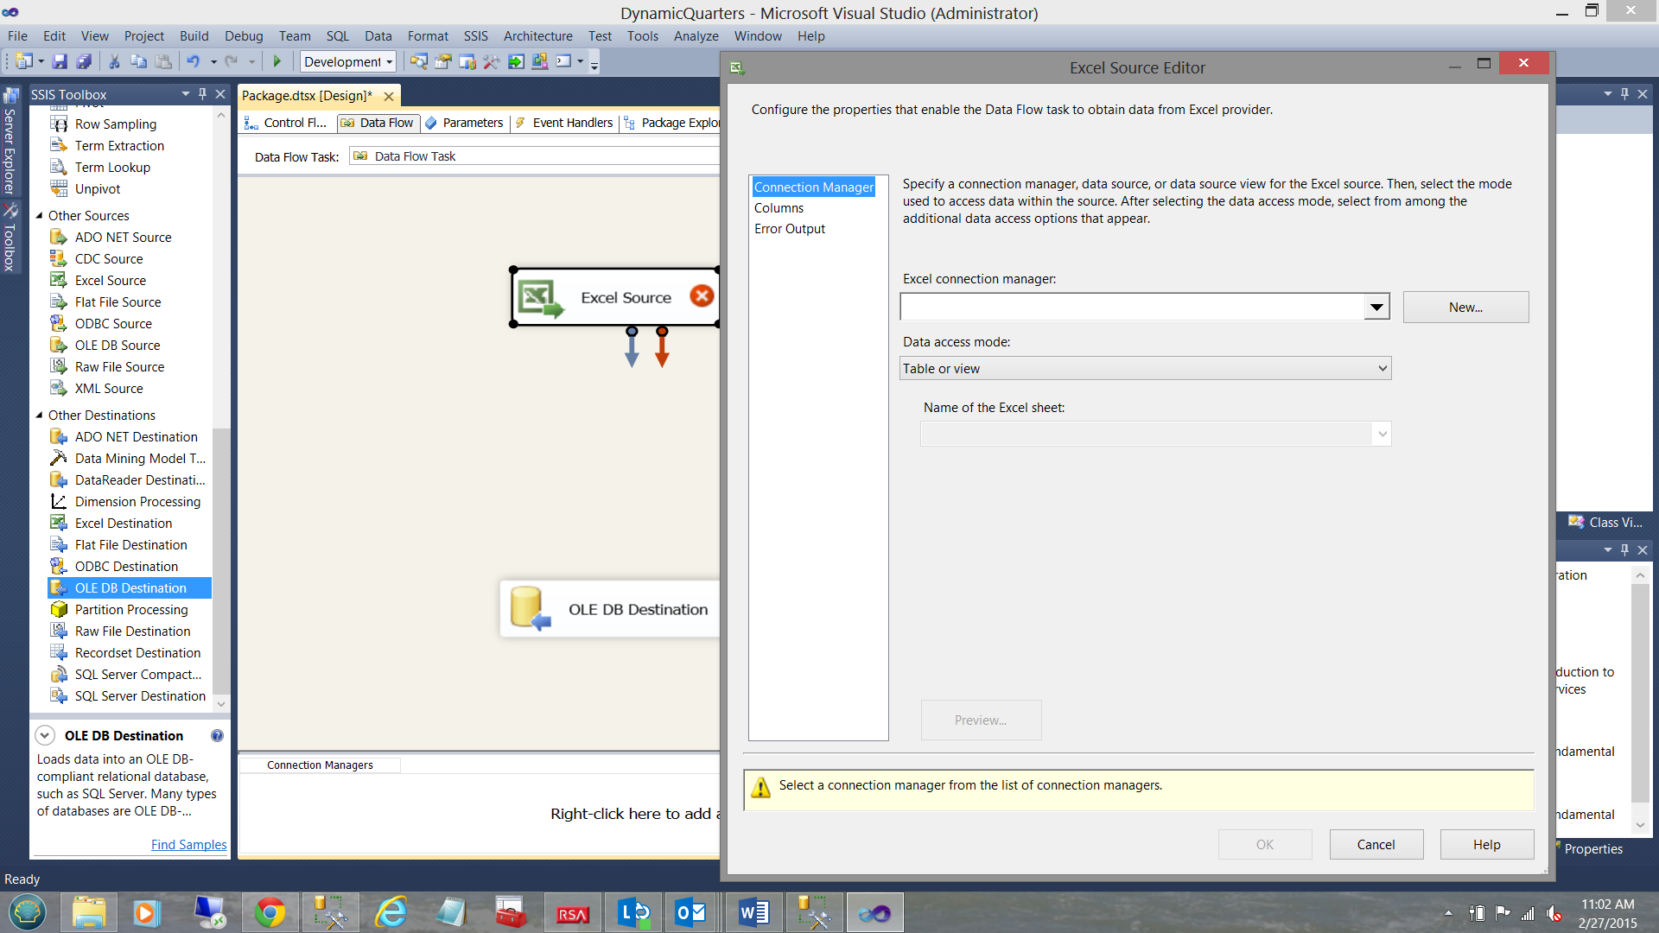Click the Cancel button in Excel Source Editor

point(1376,845)
